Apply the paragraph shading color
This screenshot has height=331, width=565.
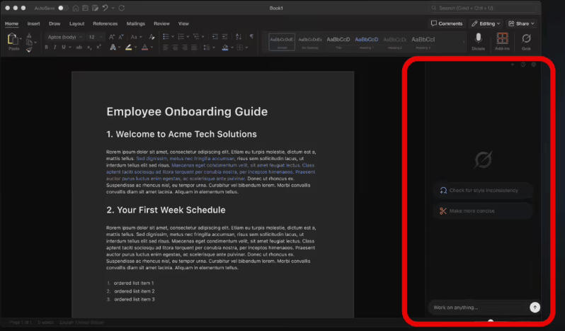coord(225,47)
